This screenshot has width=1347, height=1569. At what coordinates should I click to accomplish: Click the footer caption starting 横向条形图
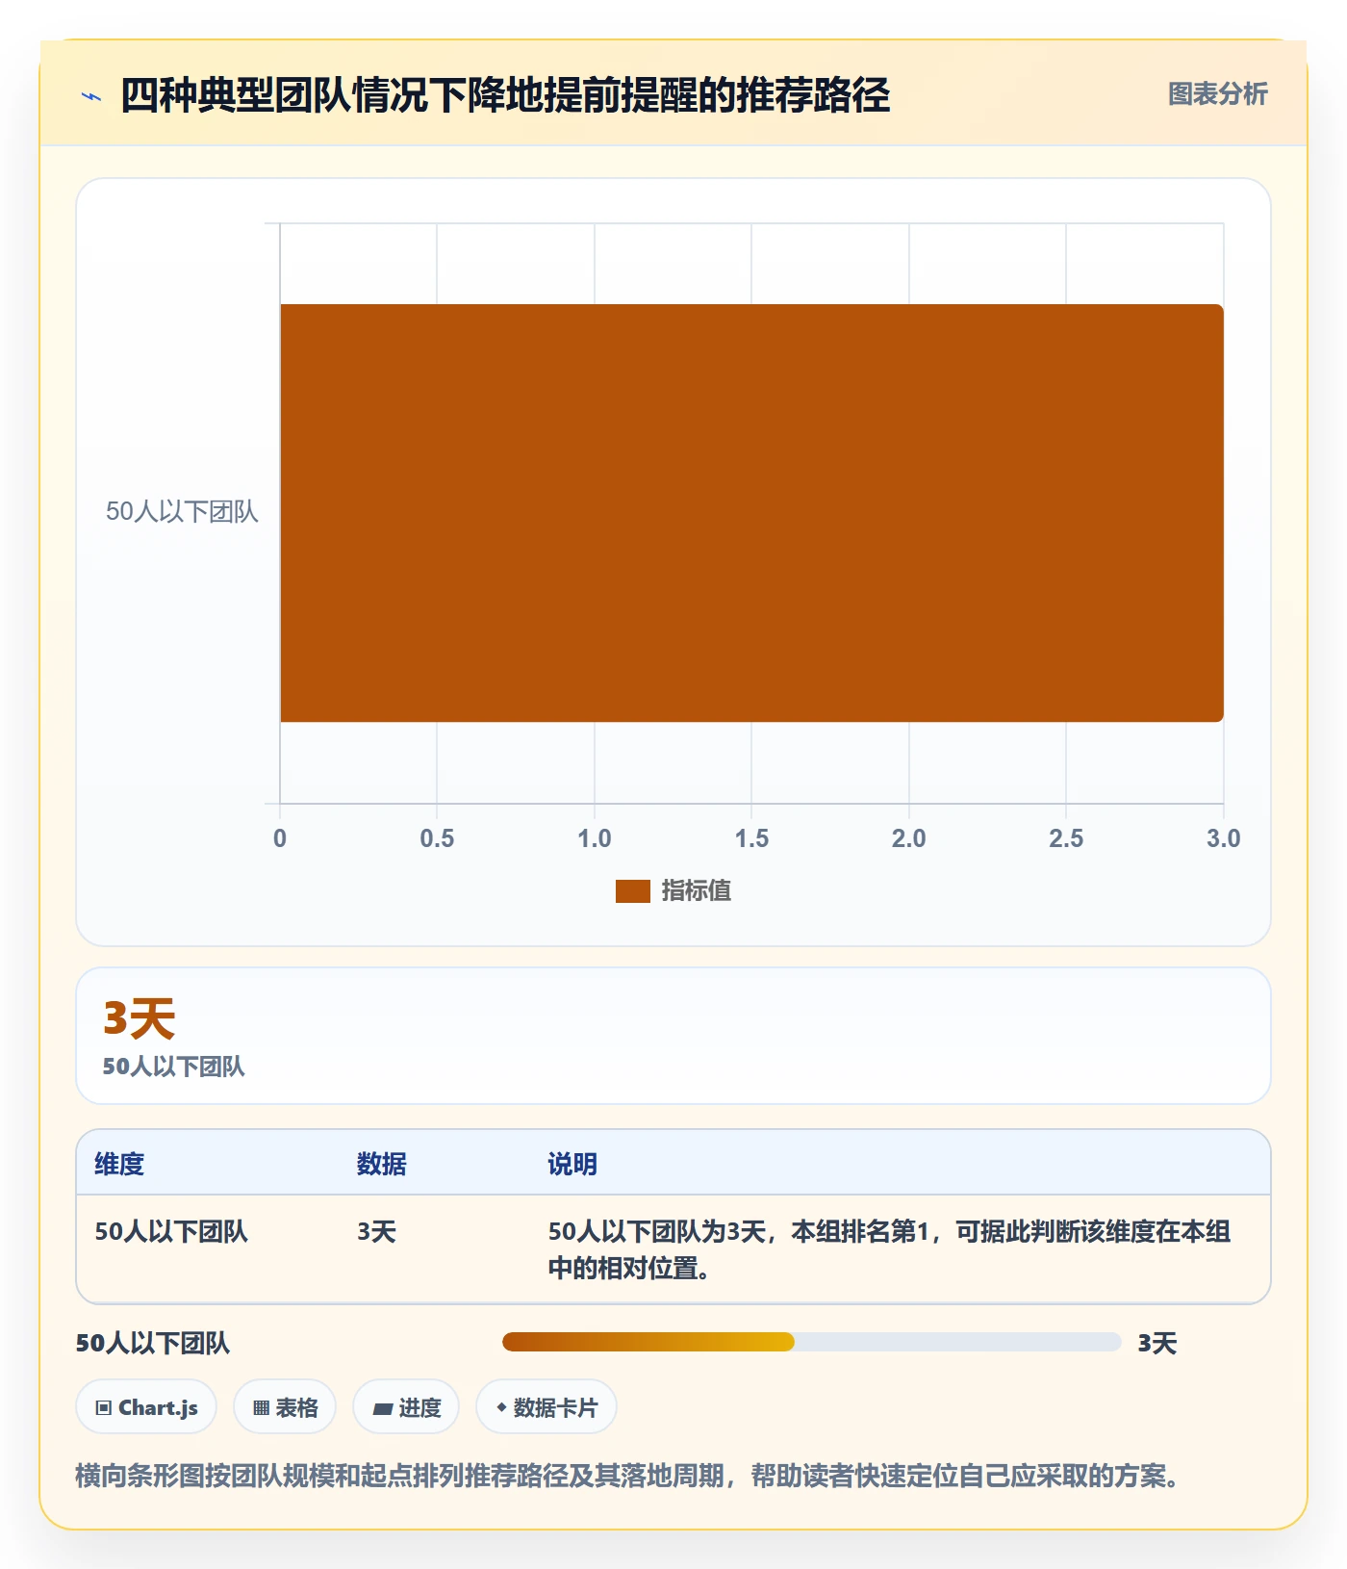pyautogui.click(x=630, y=1475)
